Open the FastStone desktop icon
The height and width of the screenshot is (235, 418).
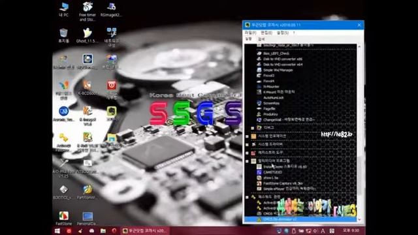point(63,218)
